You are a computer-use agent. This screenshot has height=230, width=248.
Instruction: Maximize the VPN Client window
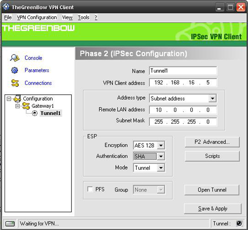click(230, 8)
